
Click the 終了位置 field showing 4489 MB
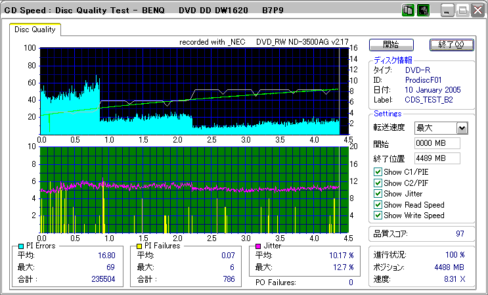(437, 158)
